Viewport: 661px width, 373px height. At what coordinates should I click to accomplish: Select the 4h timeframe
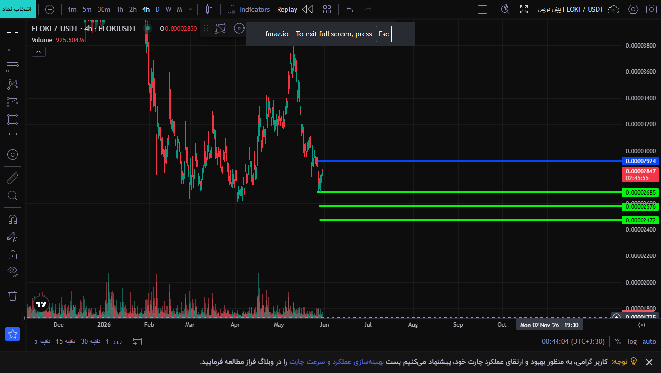point(146,9)
